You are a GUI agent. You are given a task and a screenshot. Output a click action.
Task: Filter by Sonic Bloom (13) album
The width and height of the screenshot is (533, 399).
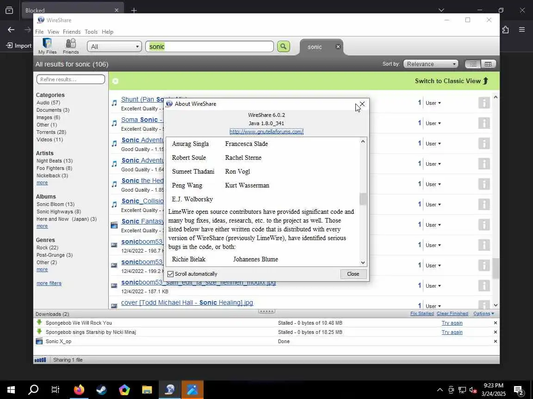[x=56, y=204]
